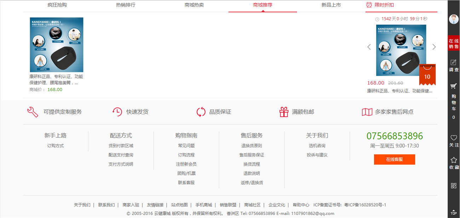The width and height of the screenshot is (460, 218).
Task: Open the shopping cart (购物车) icon
Action: [454, 86]
